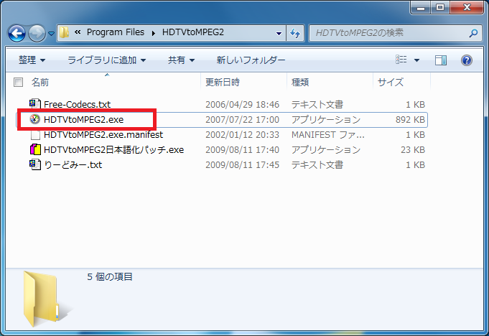Expand the ライブラリに追加 dropdown
489x336 pixels.
(x=106, y=60)
